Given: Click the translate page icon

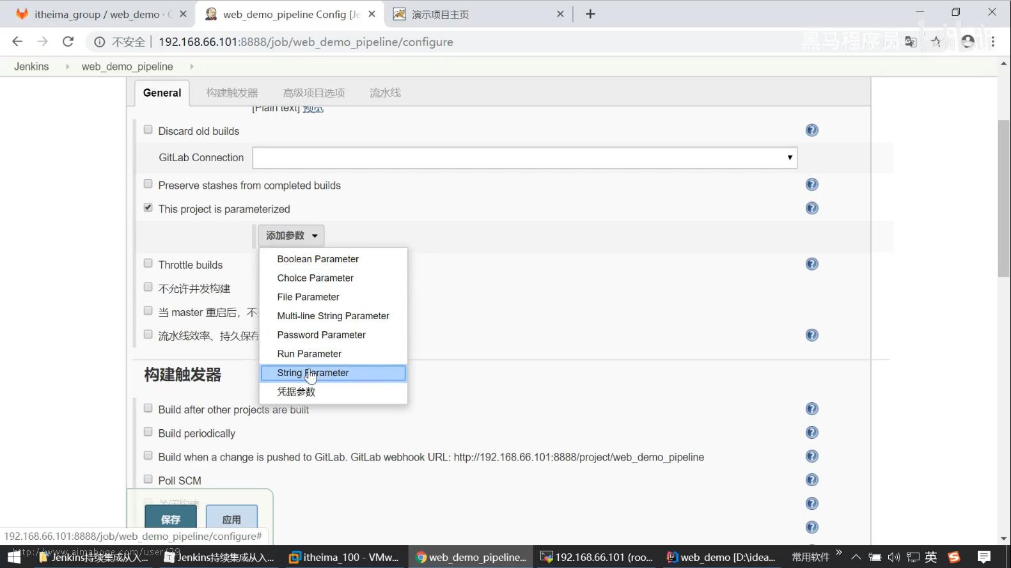Looking at the screenshot, I should [x=911, y=42].
